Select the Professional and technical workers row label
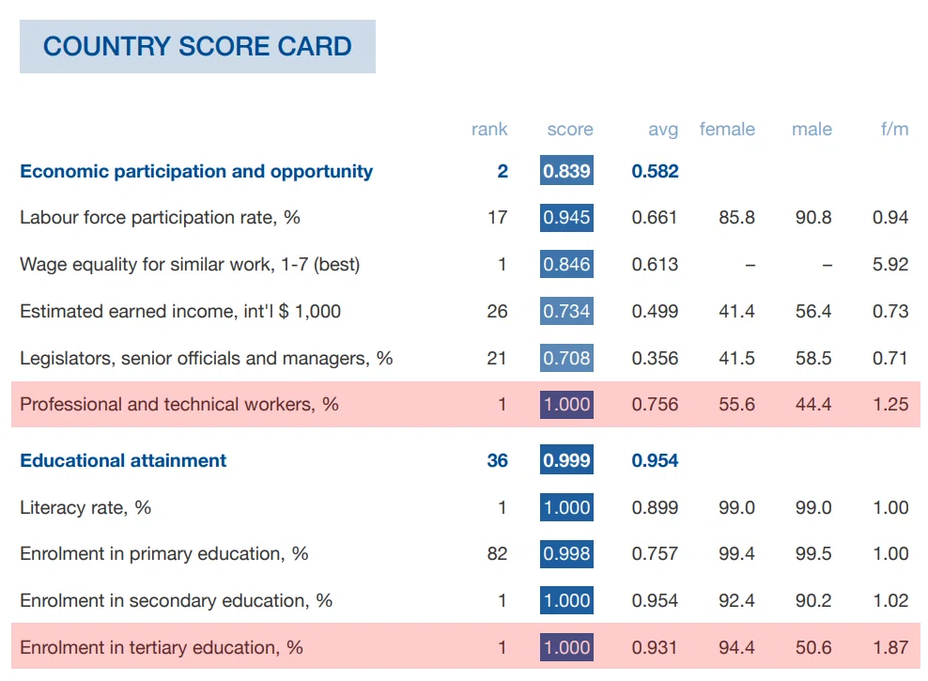This screenshot has height=681, width=928. (179, 404)
